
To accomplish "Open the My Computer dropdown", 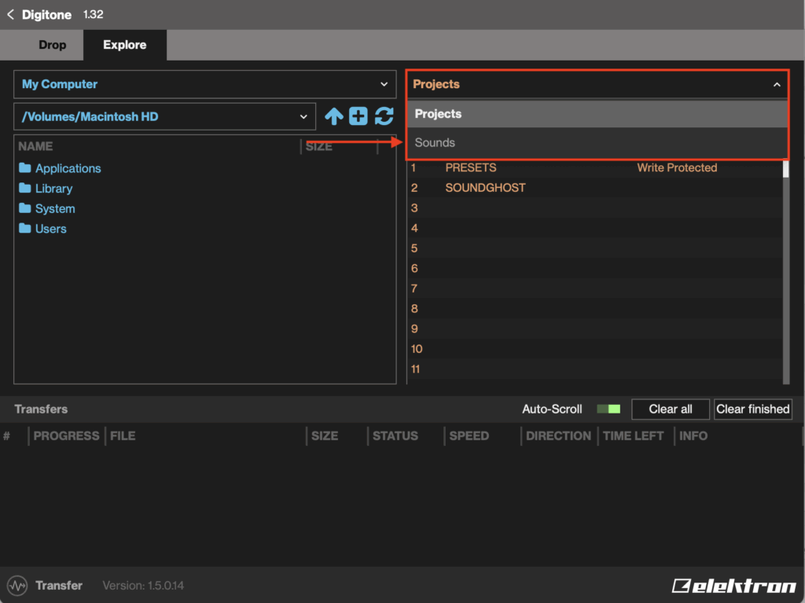I will 204,84.
